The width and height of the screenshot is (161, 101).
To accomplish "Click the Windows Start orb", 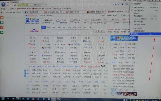I will (3, 99).
